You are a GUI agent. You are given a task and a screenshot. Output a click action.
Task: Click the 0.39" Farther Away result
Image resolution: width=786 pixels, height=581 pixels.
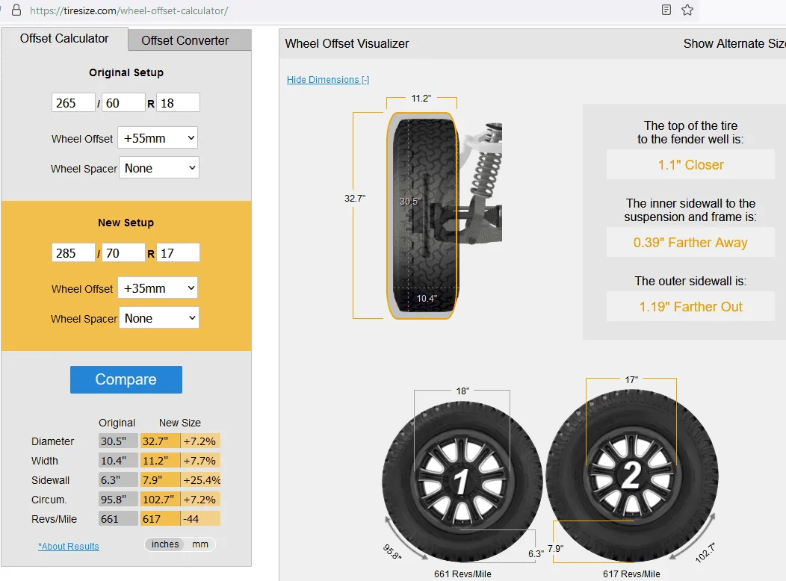click(690, 243)
